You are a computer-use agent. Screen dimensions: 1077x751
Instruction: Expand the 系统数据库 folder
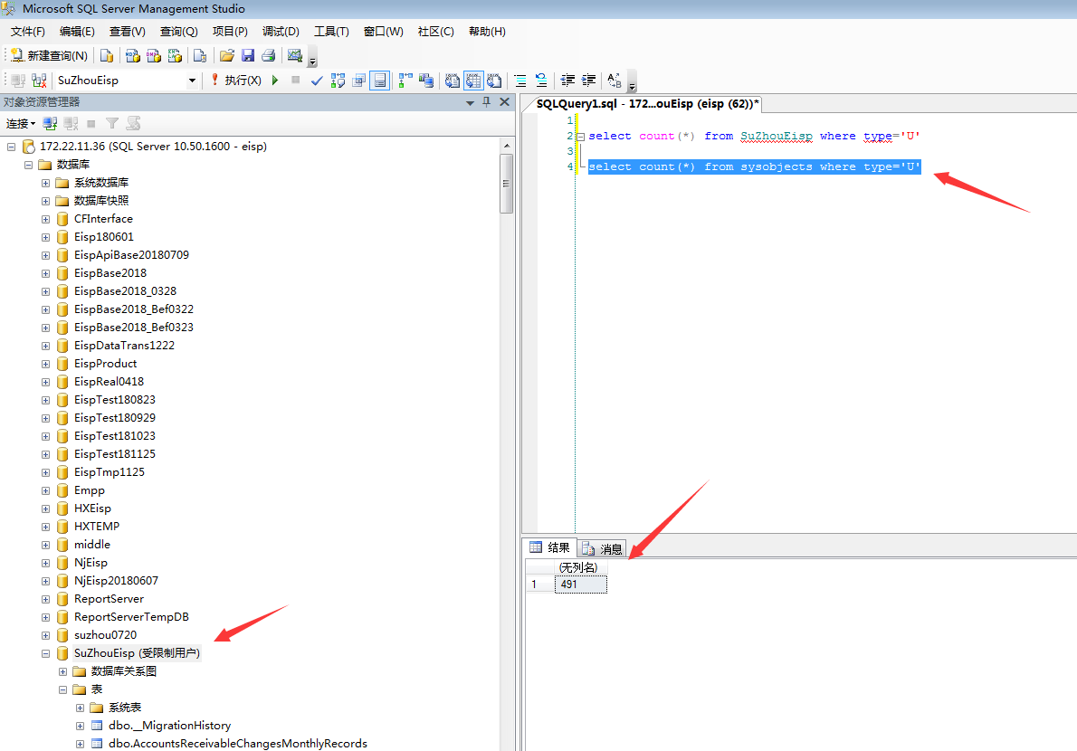[45, 184]
